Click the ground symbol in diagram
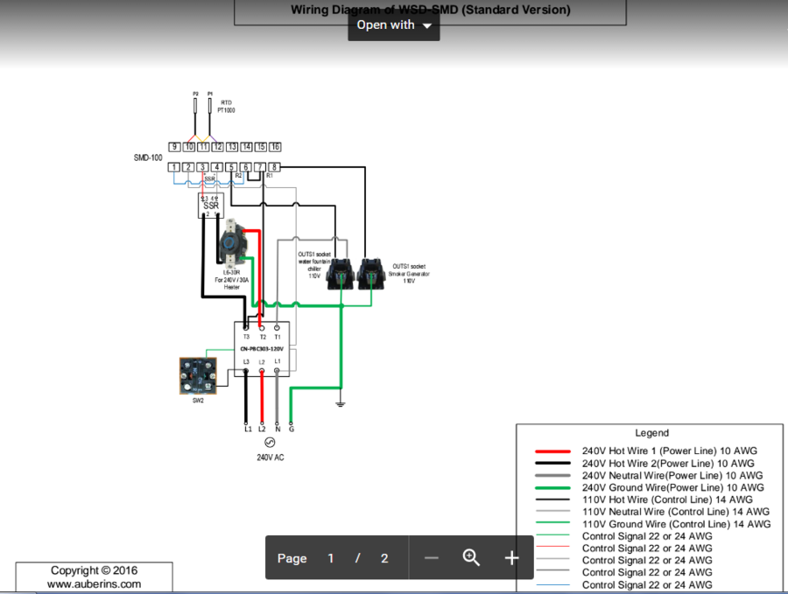788x594 pixels. coord(341,403)
